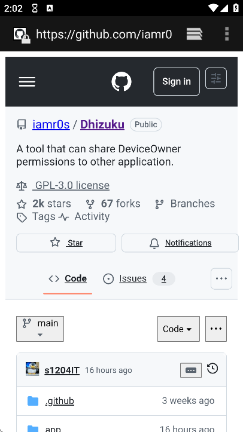The width and height of the screenshot is (243, 432).
Task: Select the Code tab
Action: (x=68, y=279)
